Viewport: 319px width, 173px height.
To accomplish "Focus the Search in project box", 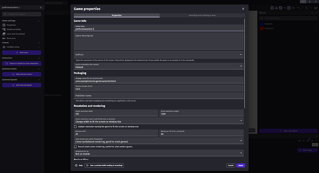I will tap(22, 14).
